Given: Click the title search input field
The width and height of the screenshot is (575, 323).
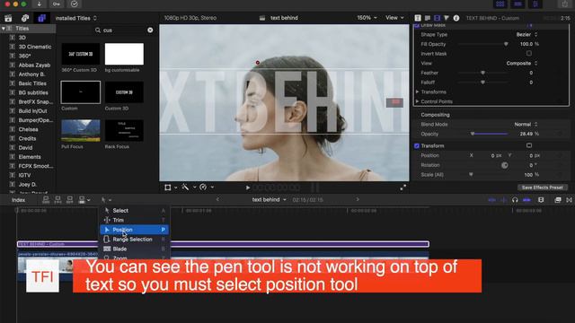Looking at the screenshot, I should pyautogui.click(x=123, y=30).
